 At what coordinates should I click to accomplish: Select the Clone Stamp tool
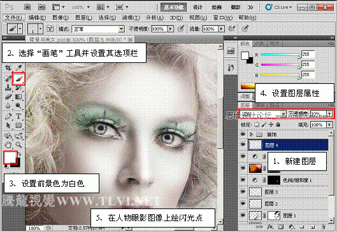pyautogui.click(x=8, y=88)
